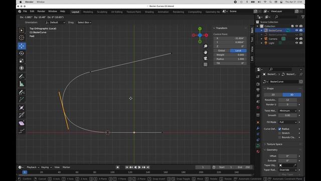321x181 pixels.
Task: Activate the Transform tool
Action: click(22, 68)
